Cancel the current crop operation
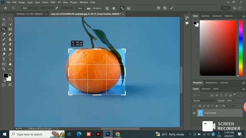 click(x=165, y=8)
